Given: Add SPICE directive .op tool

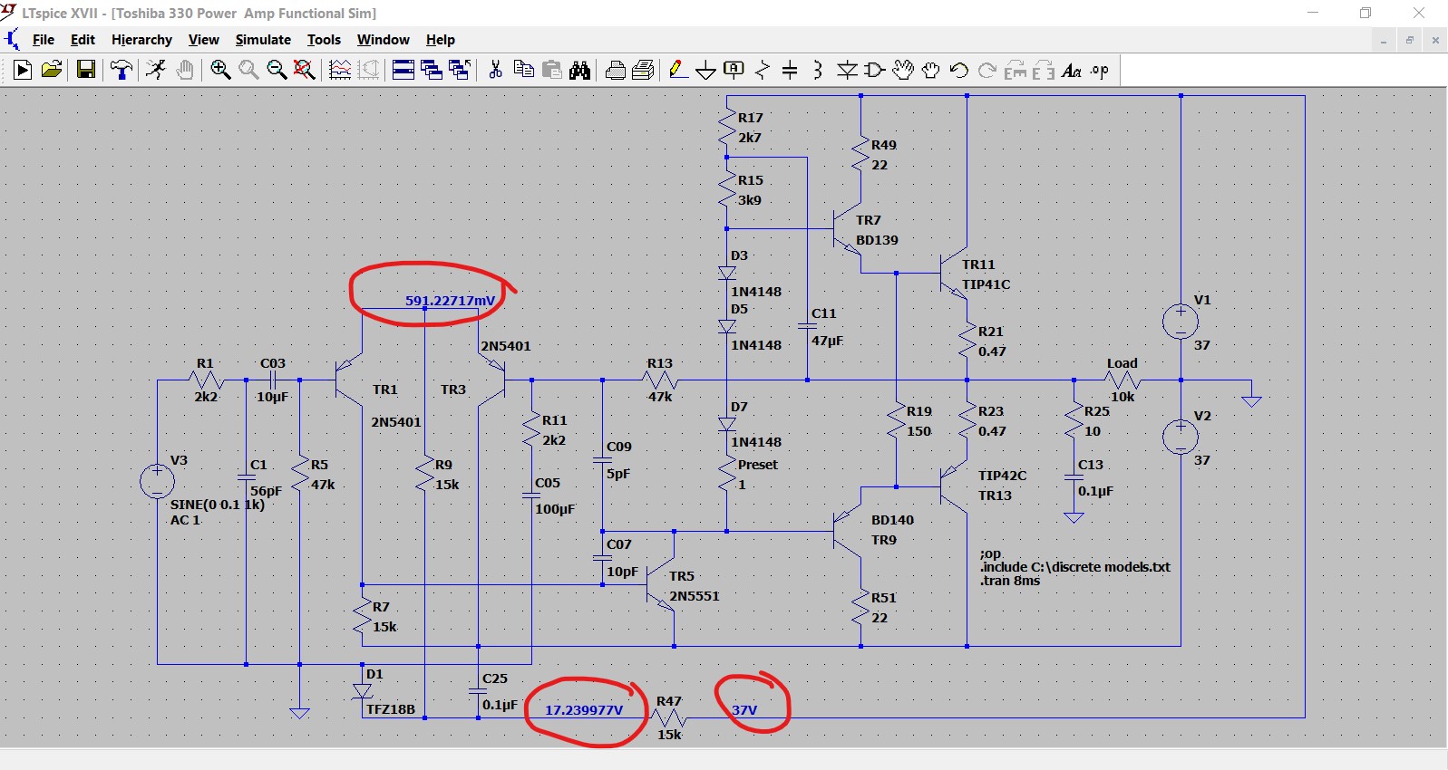Looking at the screenshot, I should [x=1100, y=70].
